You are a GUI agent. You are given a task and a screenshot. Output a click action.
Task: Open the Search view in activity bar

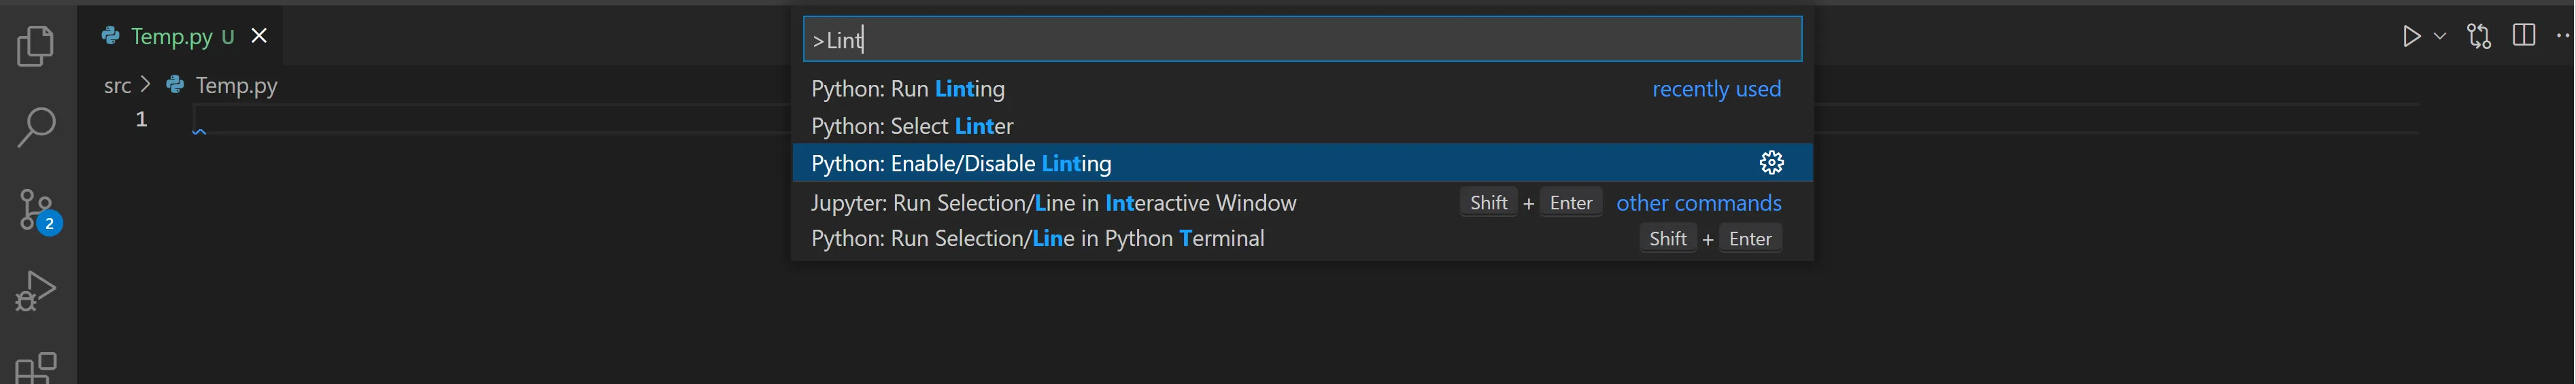(37, 128)
